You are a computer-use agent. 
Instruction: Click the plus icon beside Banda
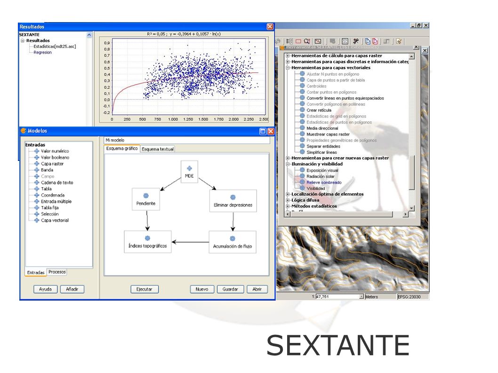pos(37,170)
